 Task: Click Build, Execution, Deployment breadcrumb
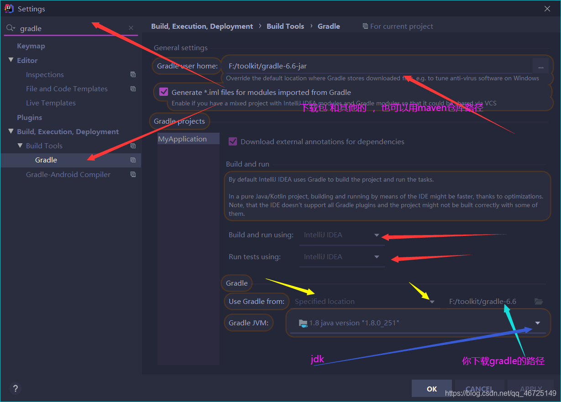pyautogui.click(x=202, y=26)
